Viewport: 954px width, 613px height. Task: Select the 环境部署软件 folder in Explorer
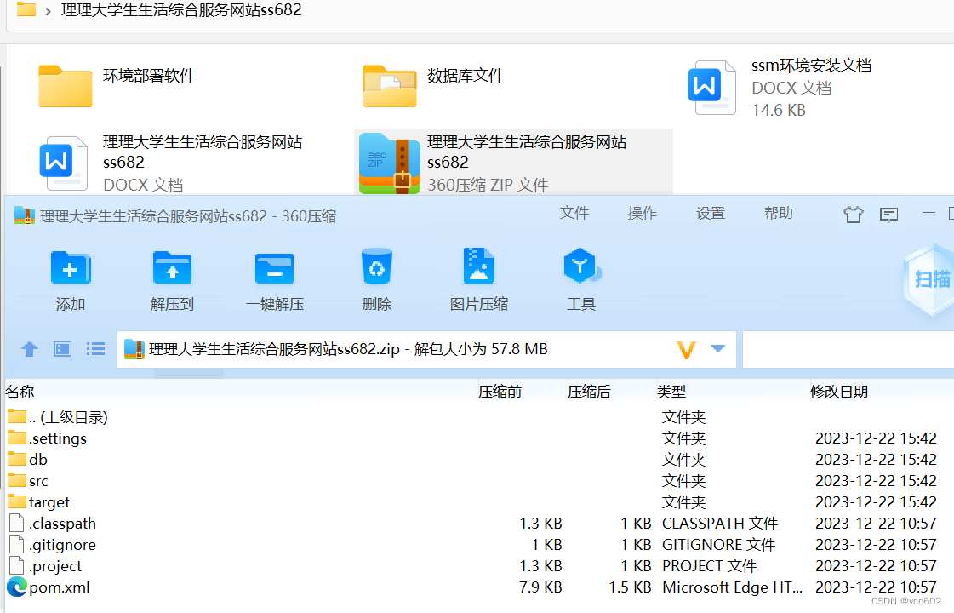click(x=117, y=86)
